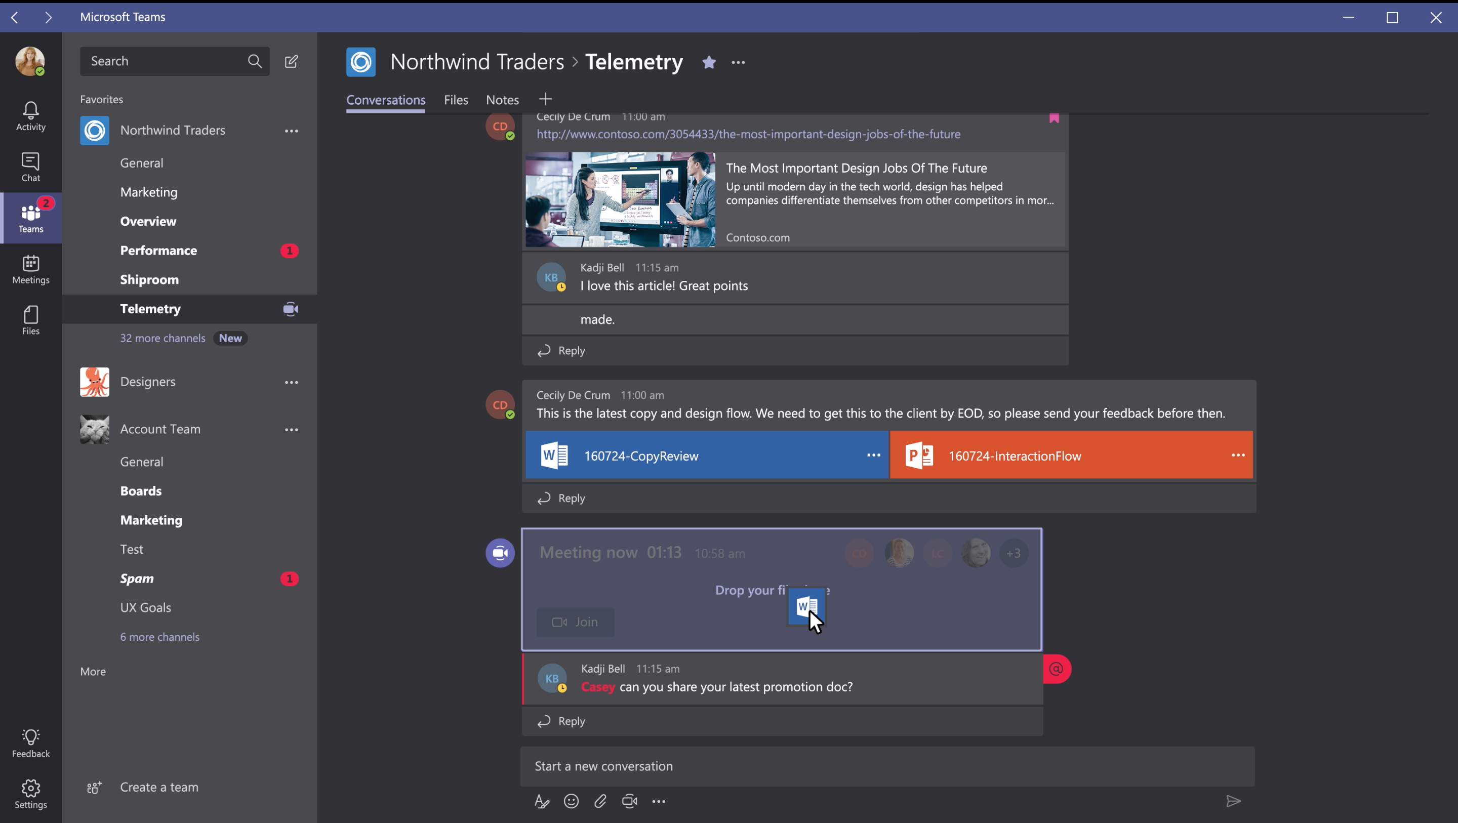The image size is (1458, 823).
Task: Click the Telemetry channel meeting indicator
Action: click(291, 309)
